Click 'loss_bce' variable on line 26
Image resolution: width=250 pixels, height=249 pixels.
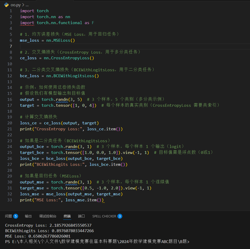30,159
